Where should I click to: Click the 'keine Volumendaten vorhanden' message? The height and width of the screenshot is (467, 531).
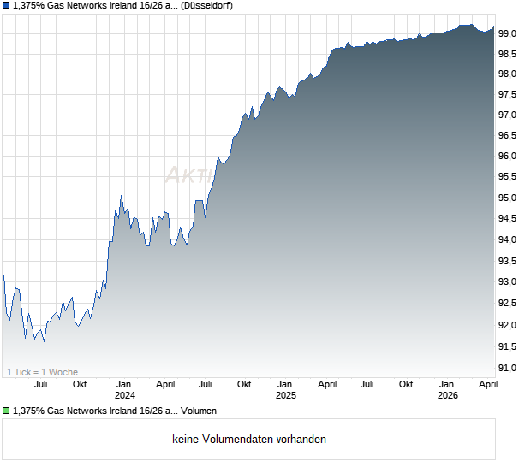(249, 440)
